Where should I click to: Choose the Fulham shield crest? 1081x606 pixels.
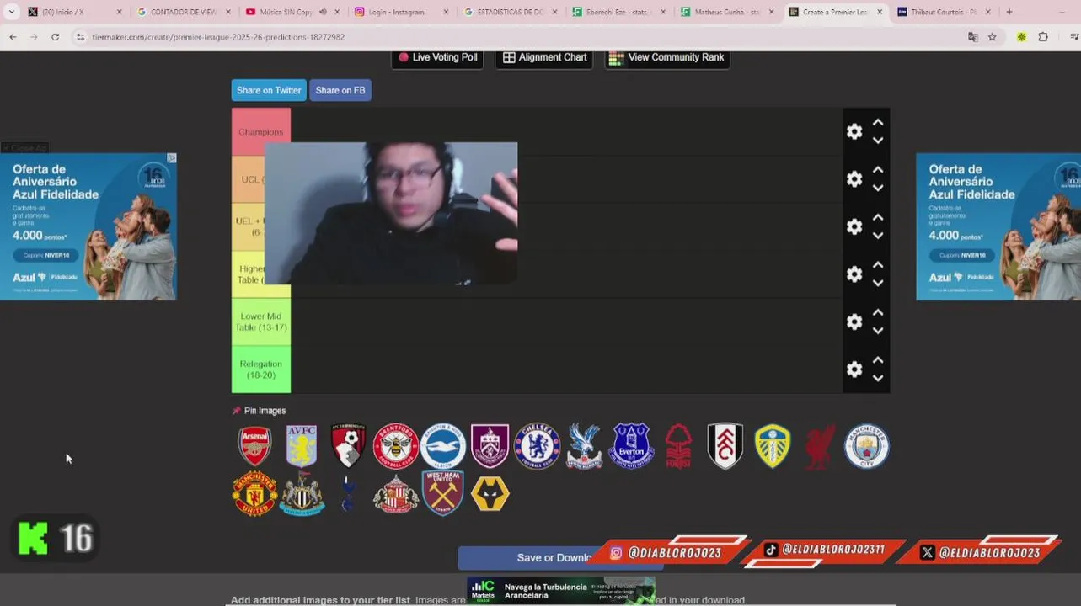(725, 446)
